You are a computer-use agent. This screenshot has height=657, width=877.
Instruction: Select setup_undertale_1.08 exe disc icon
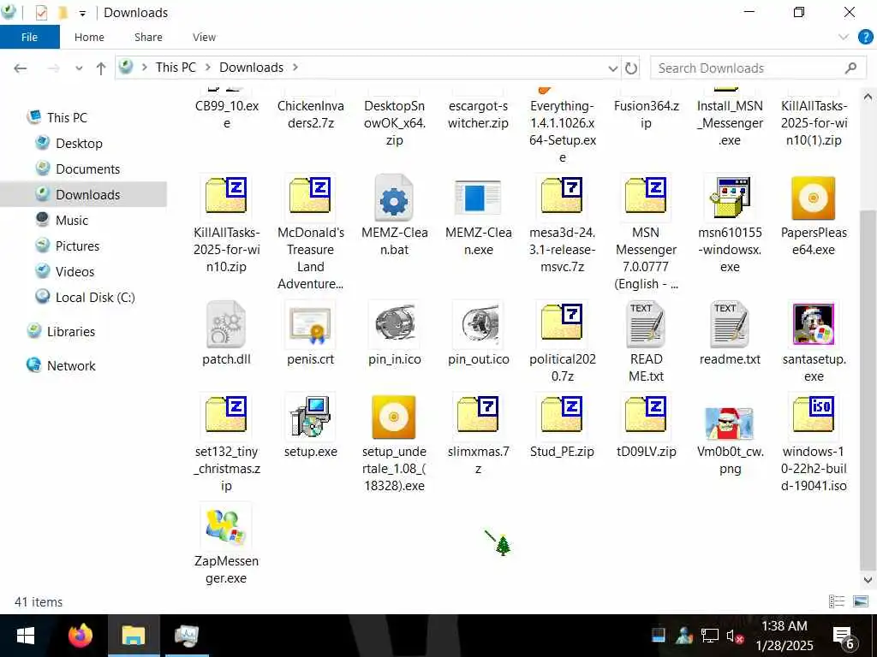(394, 417)
